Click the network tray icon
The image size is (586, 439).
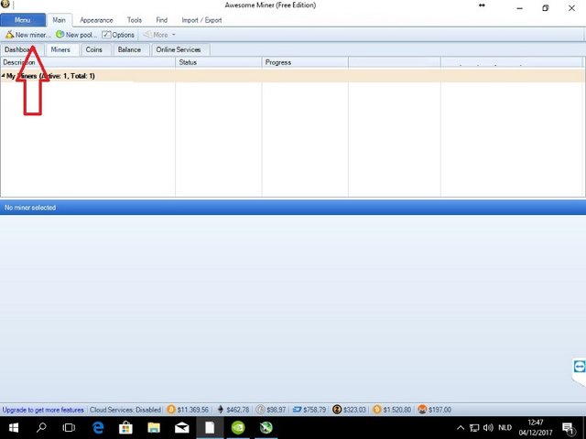(x=474, y=428)
